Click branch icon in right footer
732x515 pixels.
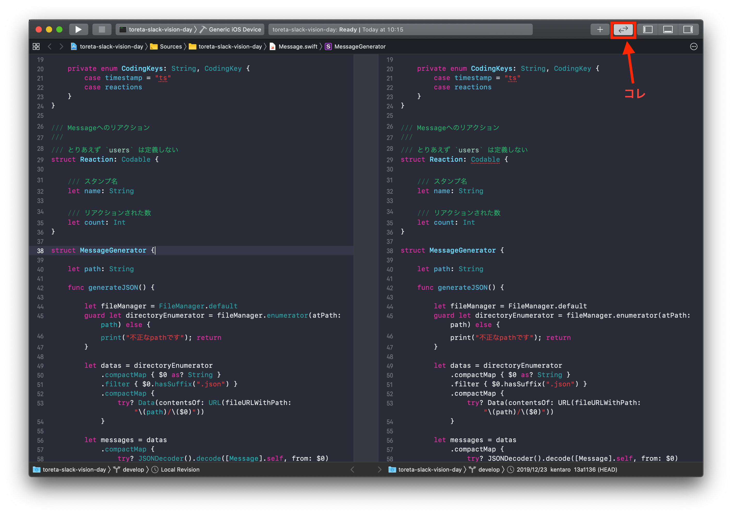(472, 469)
